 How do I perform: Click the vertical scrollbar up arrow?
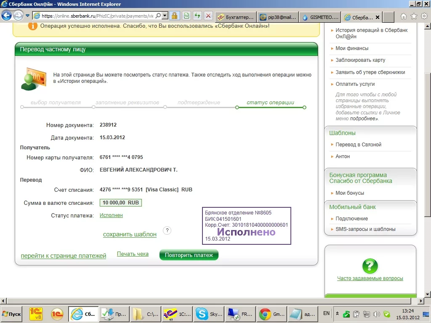(427, 26)
